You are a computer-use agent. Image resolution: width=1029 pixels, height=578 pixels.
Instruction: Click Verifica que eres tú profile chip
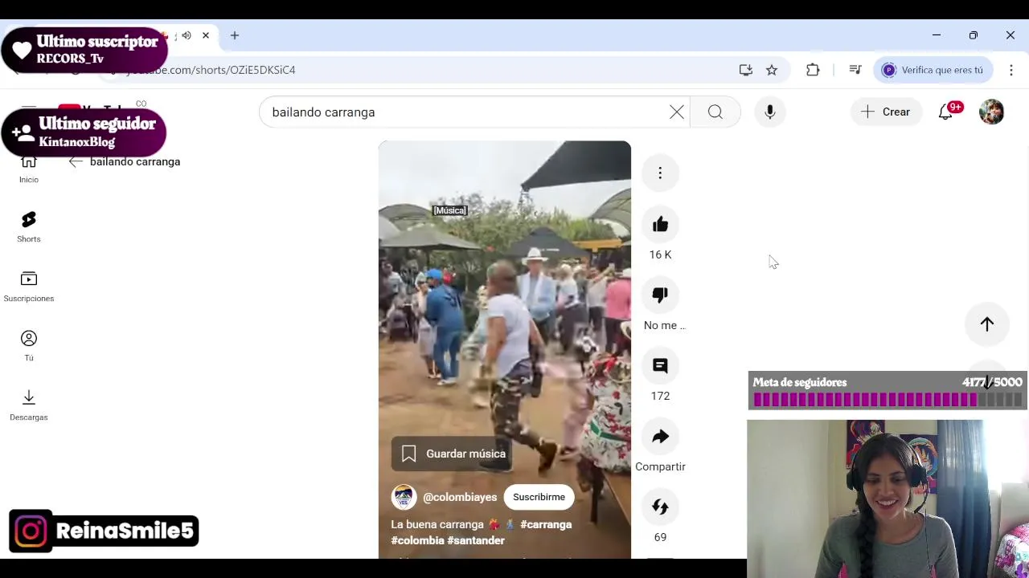tap(933, 71)
